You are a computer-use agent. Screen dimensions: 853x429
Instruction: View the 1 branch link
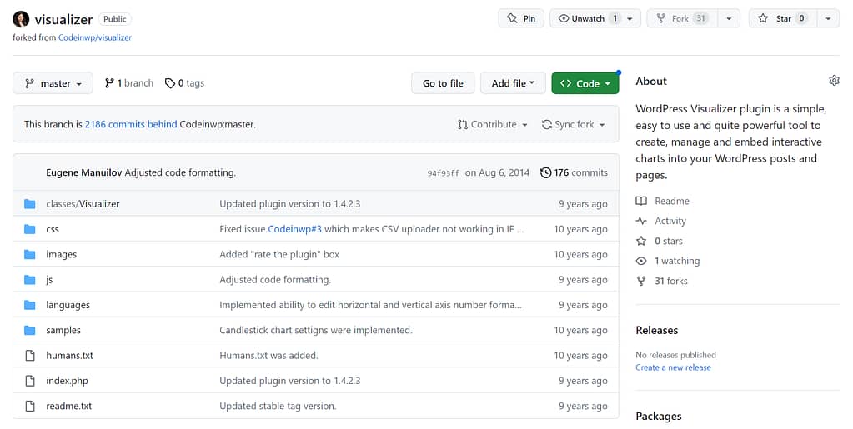point(129,83)
